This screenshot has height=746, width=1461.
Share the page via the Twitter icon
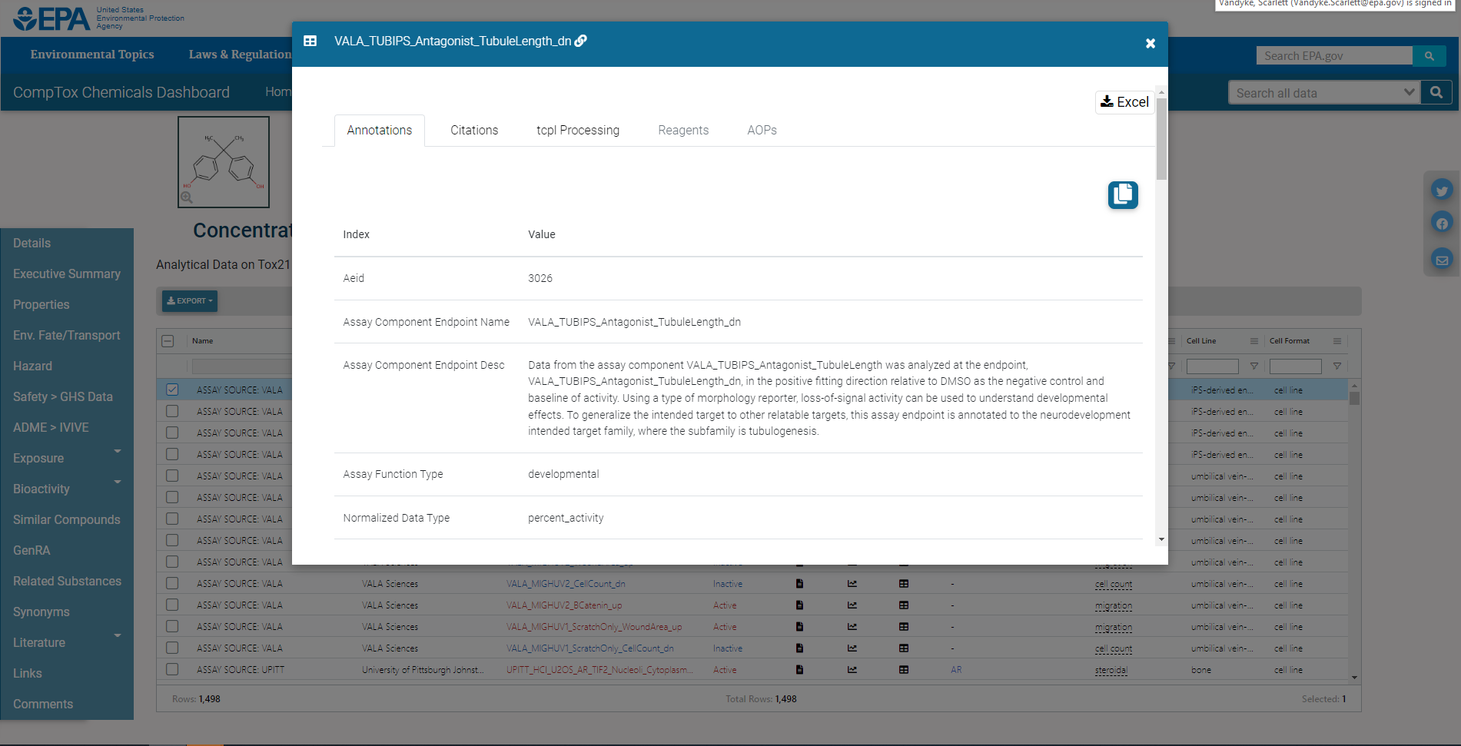click(1442, 190)
